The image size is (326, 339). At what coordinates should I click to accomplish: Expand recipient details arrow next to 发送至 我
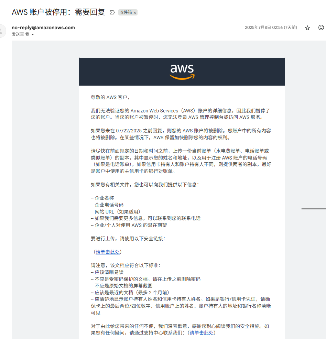click(x=33, y=34)
